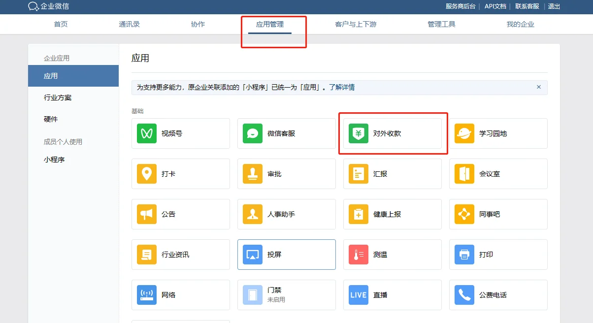Screen dimensions: 593x323
Task: Open the 行业资讯 scroll icon
Action: point(147,255)
